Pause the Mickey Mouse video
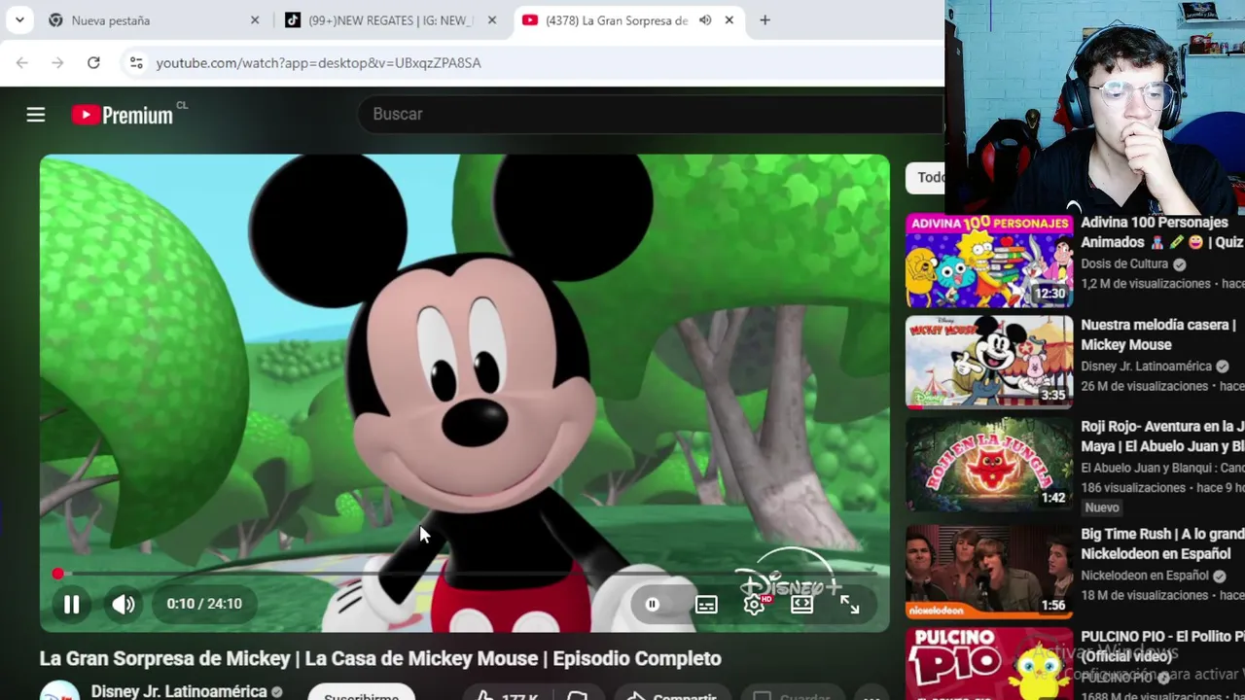This screenshot has height=700, width=1245. tap(72, 604)
